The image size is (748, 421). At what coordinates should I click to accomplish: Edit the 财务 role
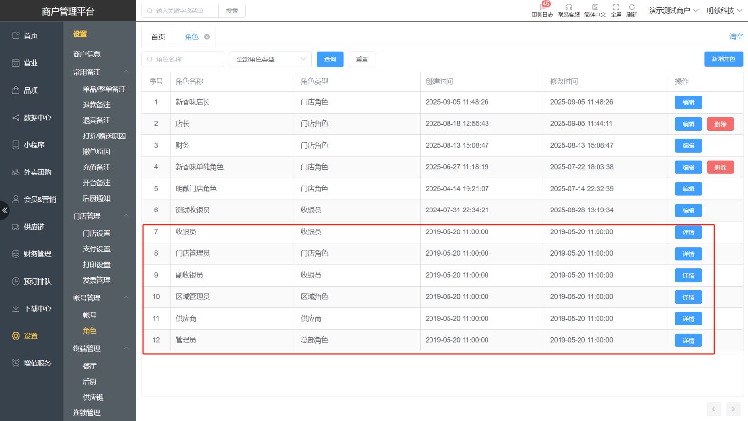click(x=689, y=146)
